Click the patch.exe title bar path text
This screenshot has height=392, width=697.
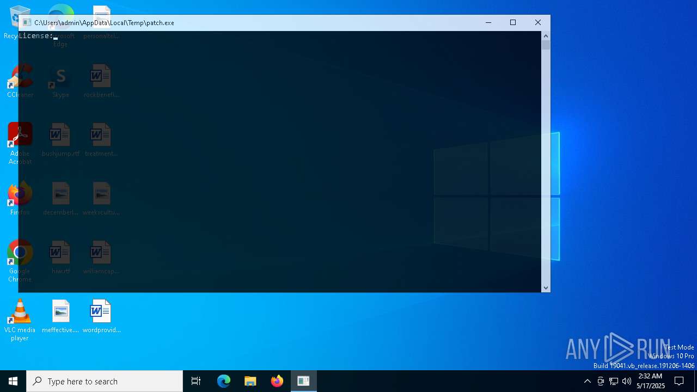(104, 22)
